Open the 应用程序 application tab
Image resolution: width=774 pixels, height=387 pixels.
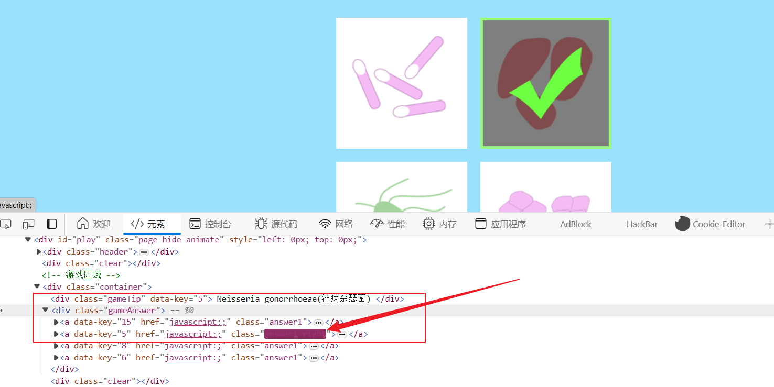click(501, 224)
